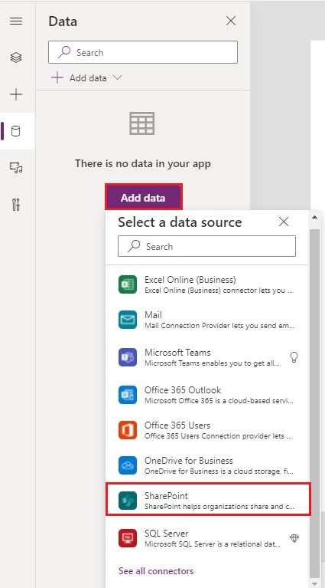Click the Data panel search field

(143, 52)
